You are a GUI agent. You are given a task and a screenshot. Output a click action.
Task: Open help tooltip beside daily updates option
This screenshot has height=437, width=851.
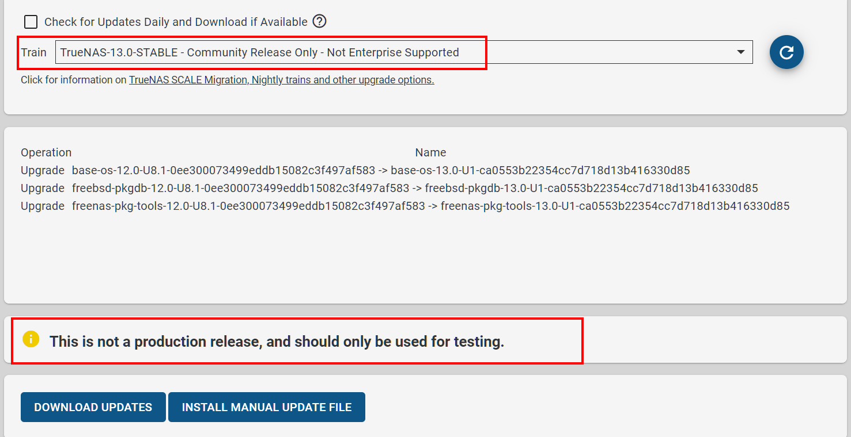[x=319, y=21]
